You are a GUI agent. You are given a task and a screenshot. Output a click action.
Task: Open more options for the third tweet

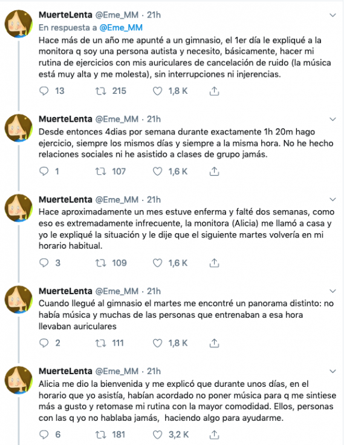[x=333, y=200]
